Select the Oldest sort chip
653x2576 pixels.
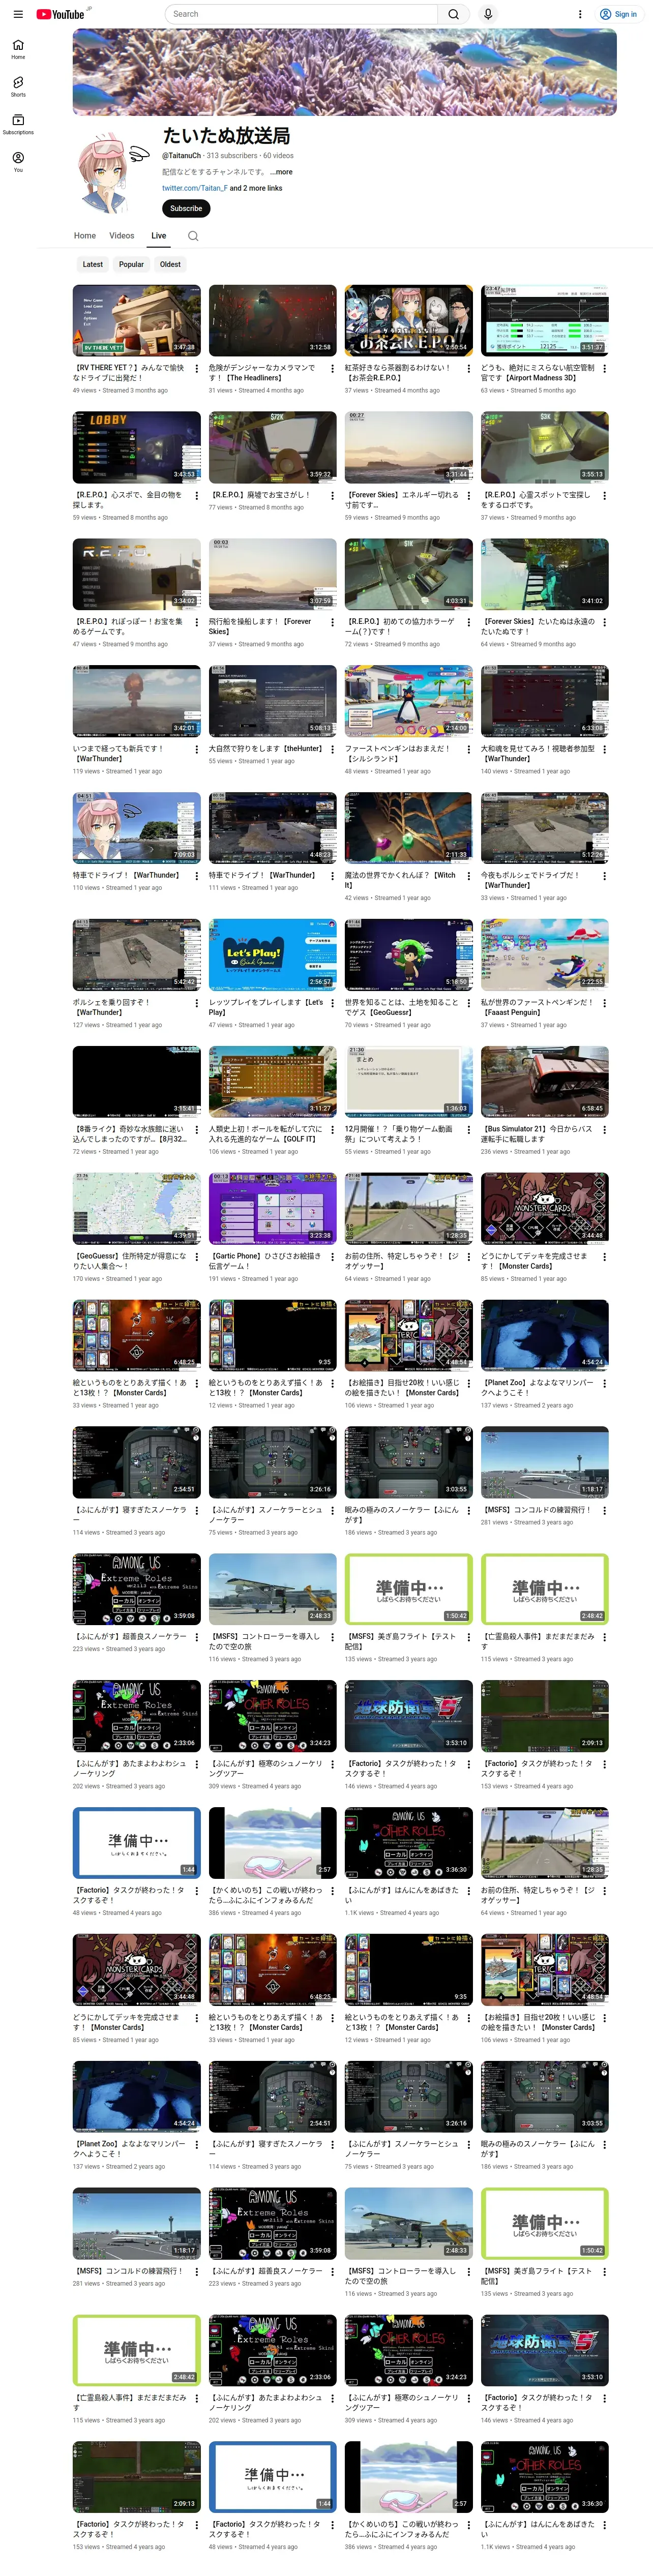point(171,265)
